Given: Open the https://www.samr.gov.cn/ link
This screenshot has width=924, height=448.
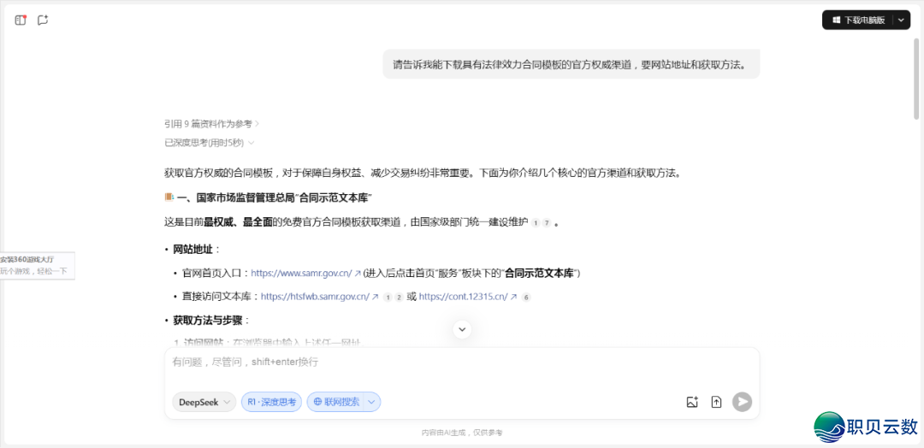Looking at the screenshot, I should tap(302, 273).
